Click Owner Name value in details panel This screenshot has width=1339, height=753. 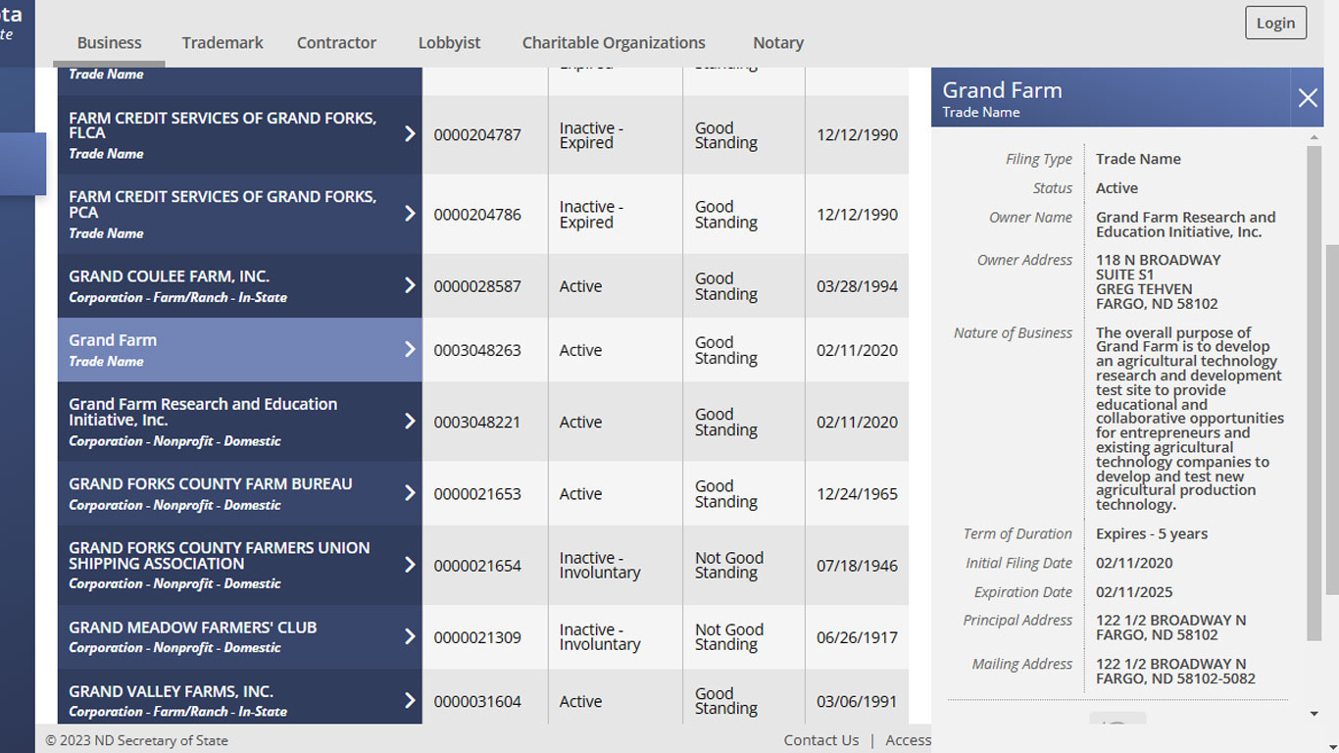(1186, 225)
